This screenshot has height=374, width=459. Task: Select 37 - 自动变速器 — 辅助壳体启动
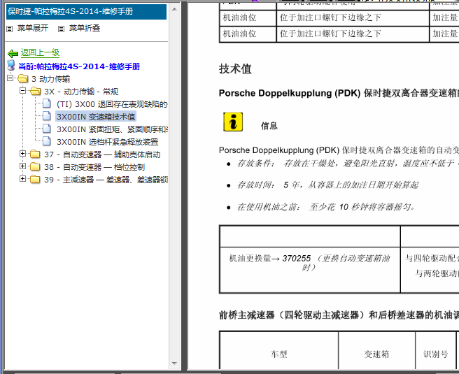click(x=102, y=154)
